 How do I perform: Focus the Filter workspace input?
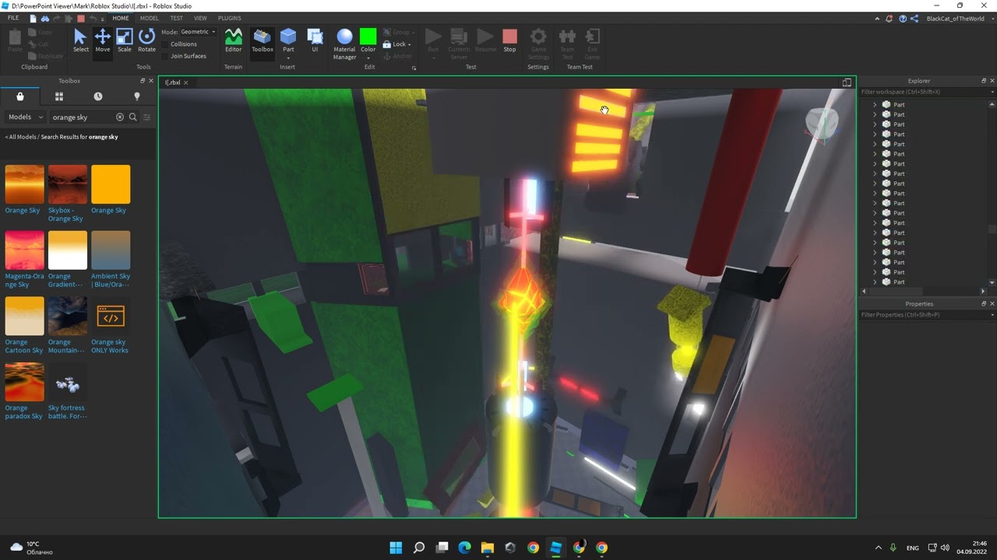click(x=923, y=93)
